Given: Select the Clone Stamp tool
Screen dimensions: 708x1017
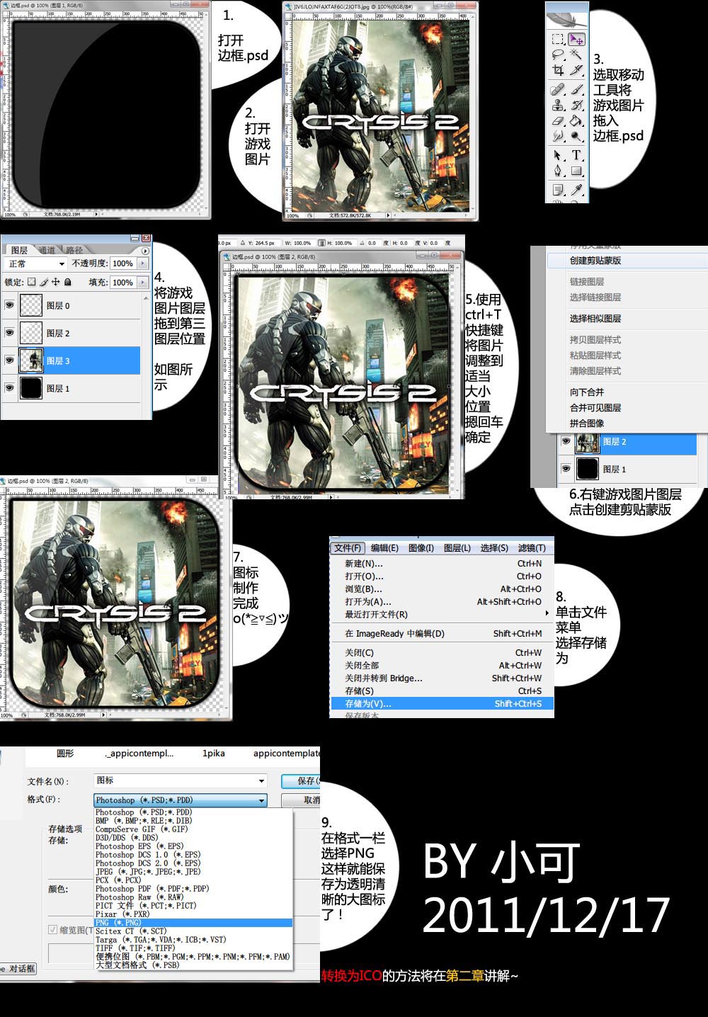Looking at the screenshot, I should coord(558,106).
